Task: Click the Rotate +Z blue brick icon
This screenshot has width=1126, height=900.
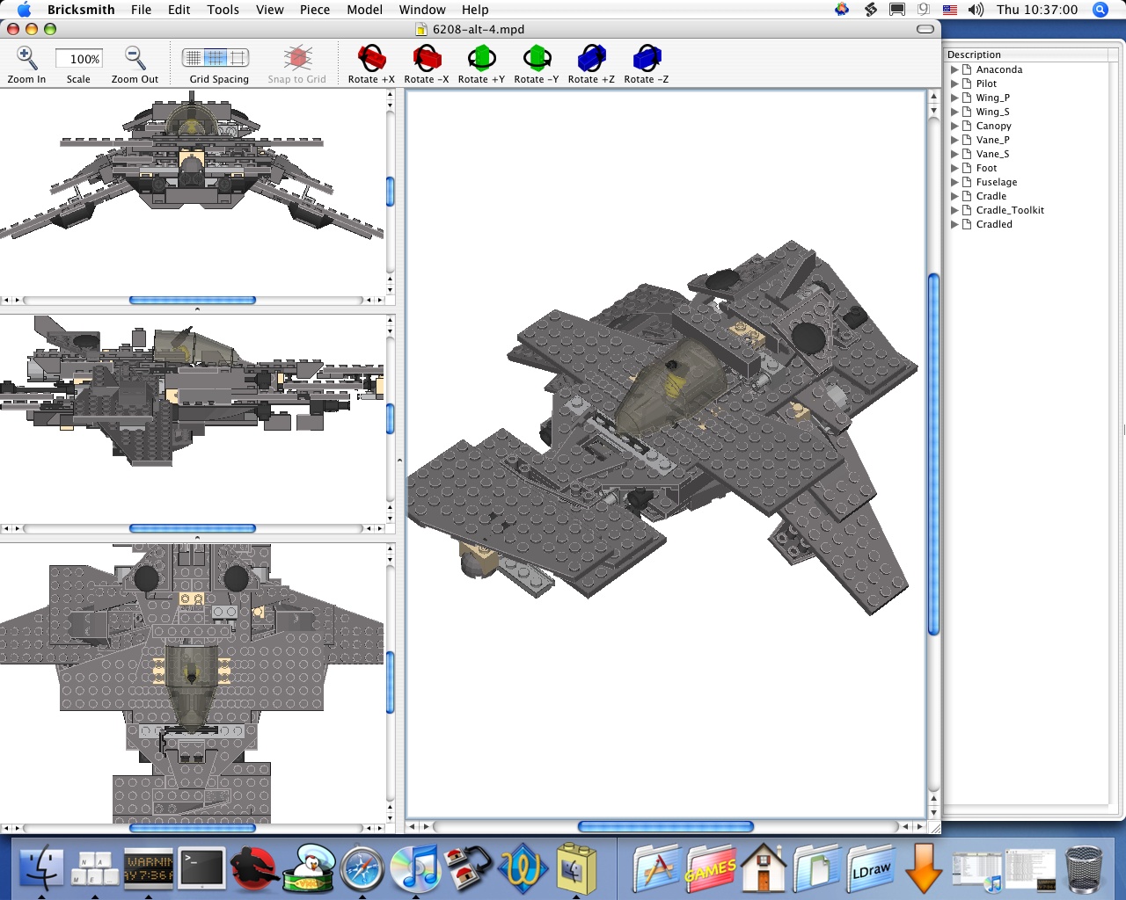Action: click(591, 59)
